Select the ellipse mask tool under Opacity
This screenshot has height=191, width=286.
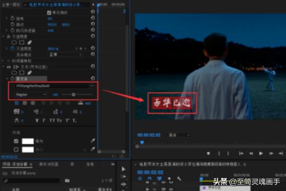14,42
